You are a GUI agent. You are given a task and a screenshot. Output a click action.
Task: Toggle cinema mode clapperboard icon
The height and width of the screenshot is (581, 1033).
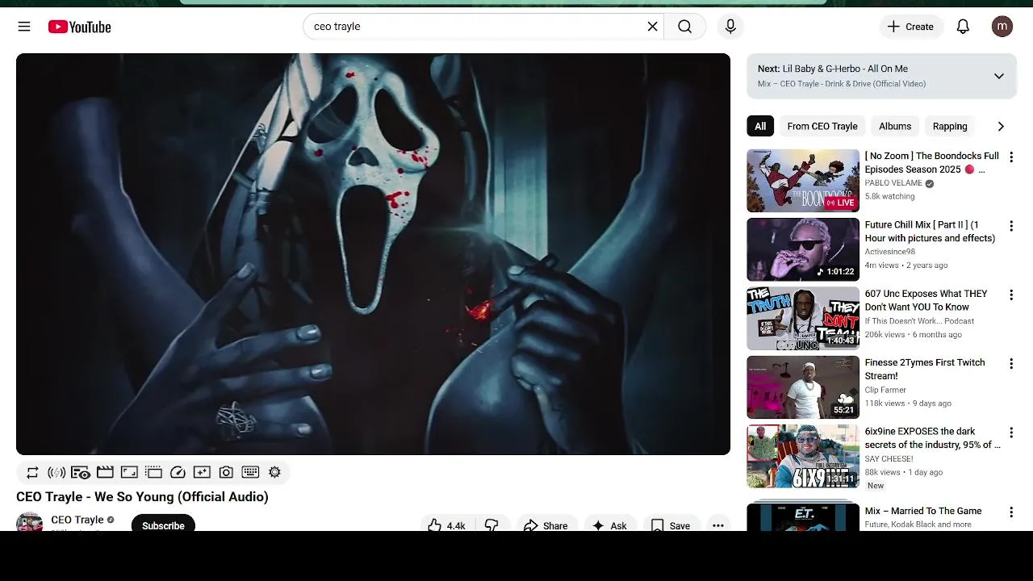coord(105,472)
